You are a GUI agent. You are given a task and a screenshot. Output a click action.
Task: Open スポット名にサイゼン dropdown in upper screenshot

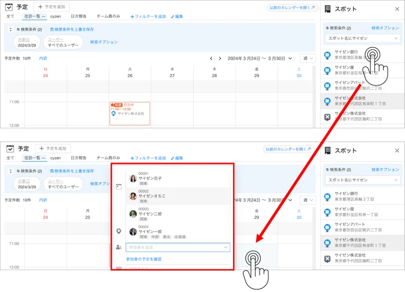pyautogui.click(x=363, y=38)
